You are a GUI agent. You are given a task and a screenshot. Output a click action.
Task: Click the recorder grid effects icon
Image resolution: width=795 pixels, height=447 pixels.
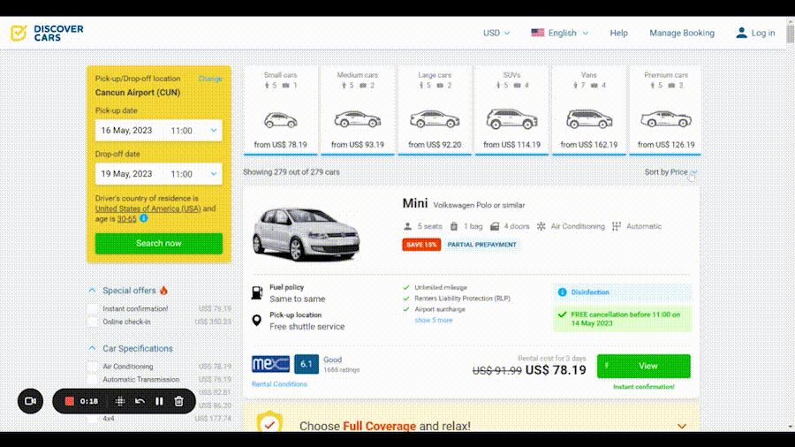(x=120, y=401)
